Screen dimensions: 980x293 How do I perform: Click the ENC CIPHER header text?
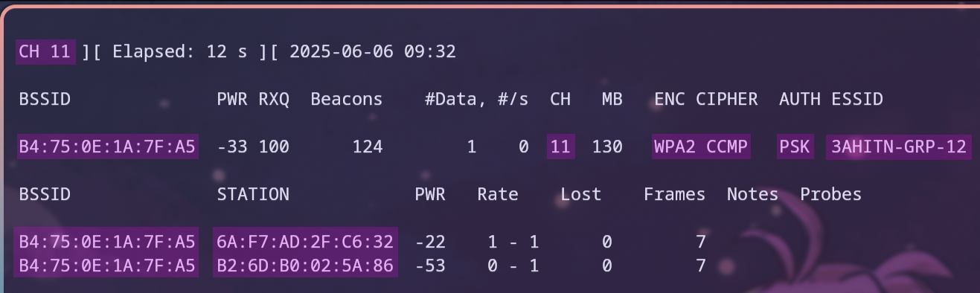706,100
